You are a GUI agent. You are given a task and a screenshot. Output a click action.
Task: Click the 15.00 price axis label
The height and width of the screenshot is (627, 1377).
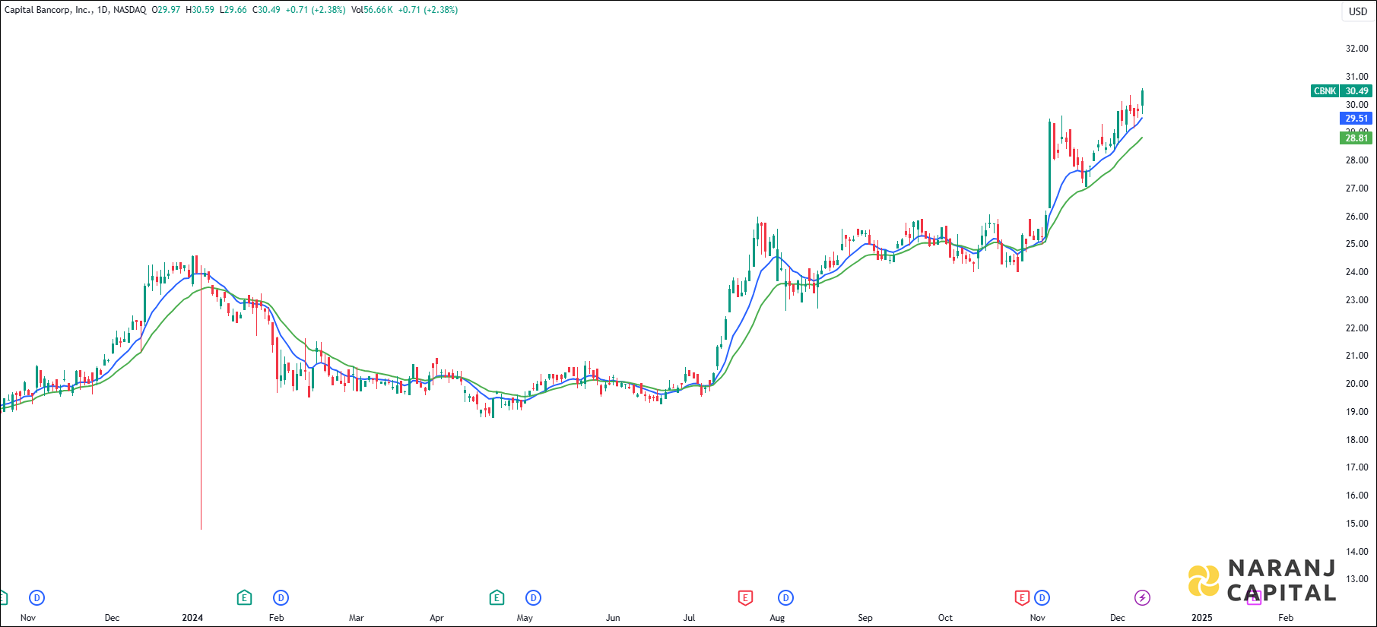[x=1356, y=524]
